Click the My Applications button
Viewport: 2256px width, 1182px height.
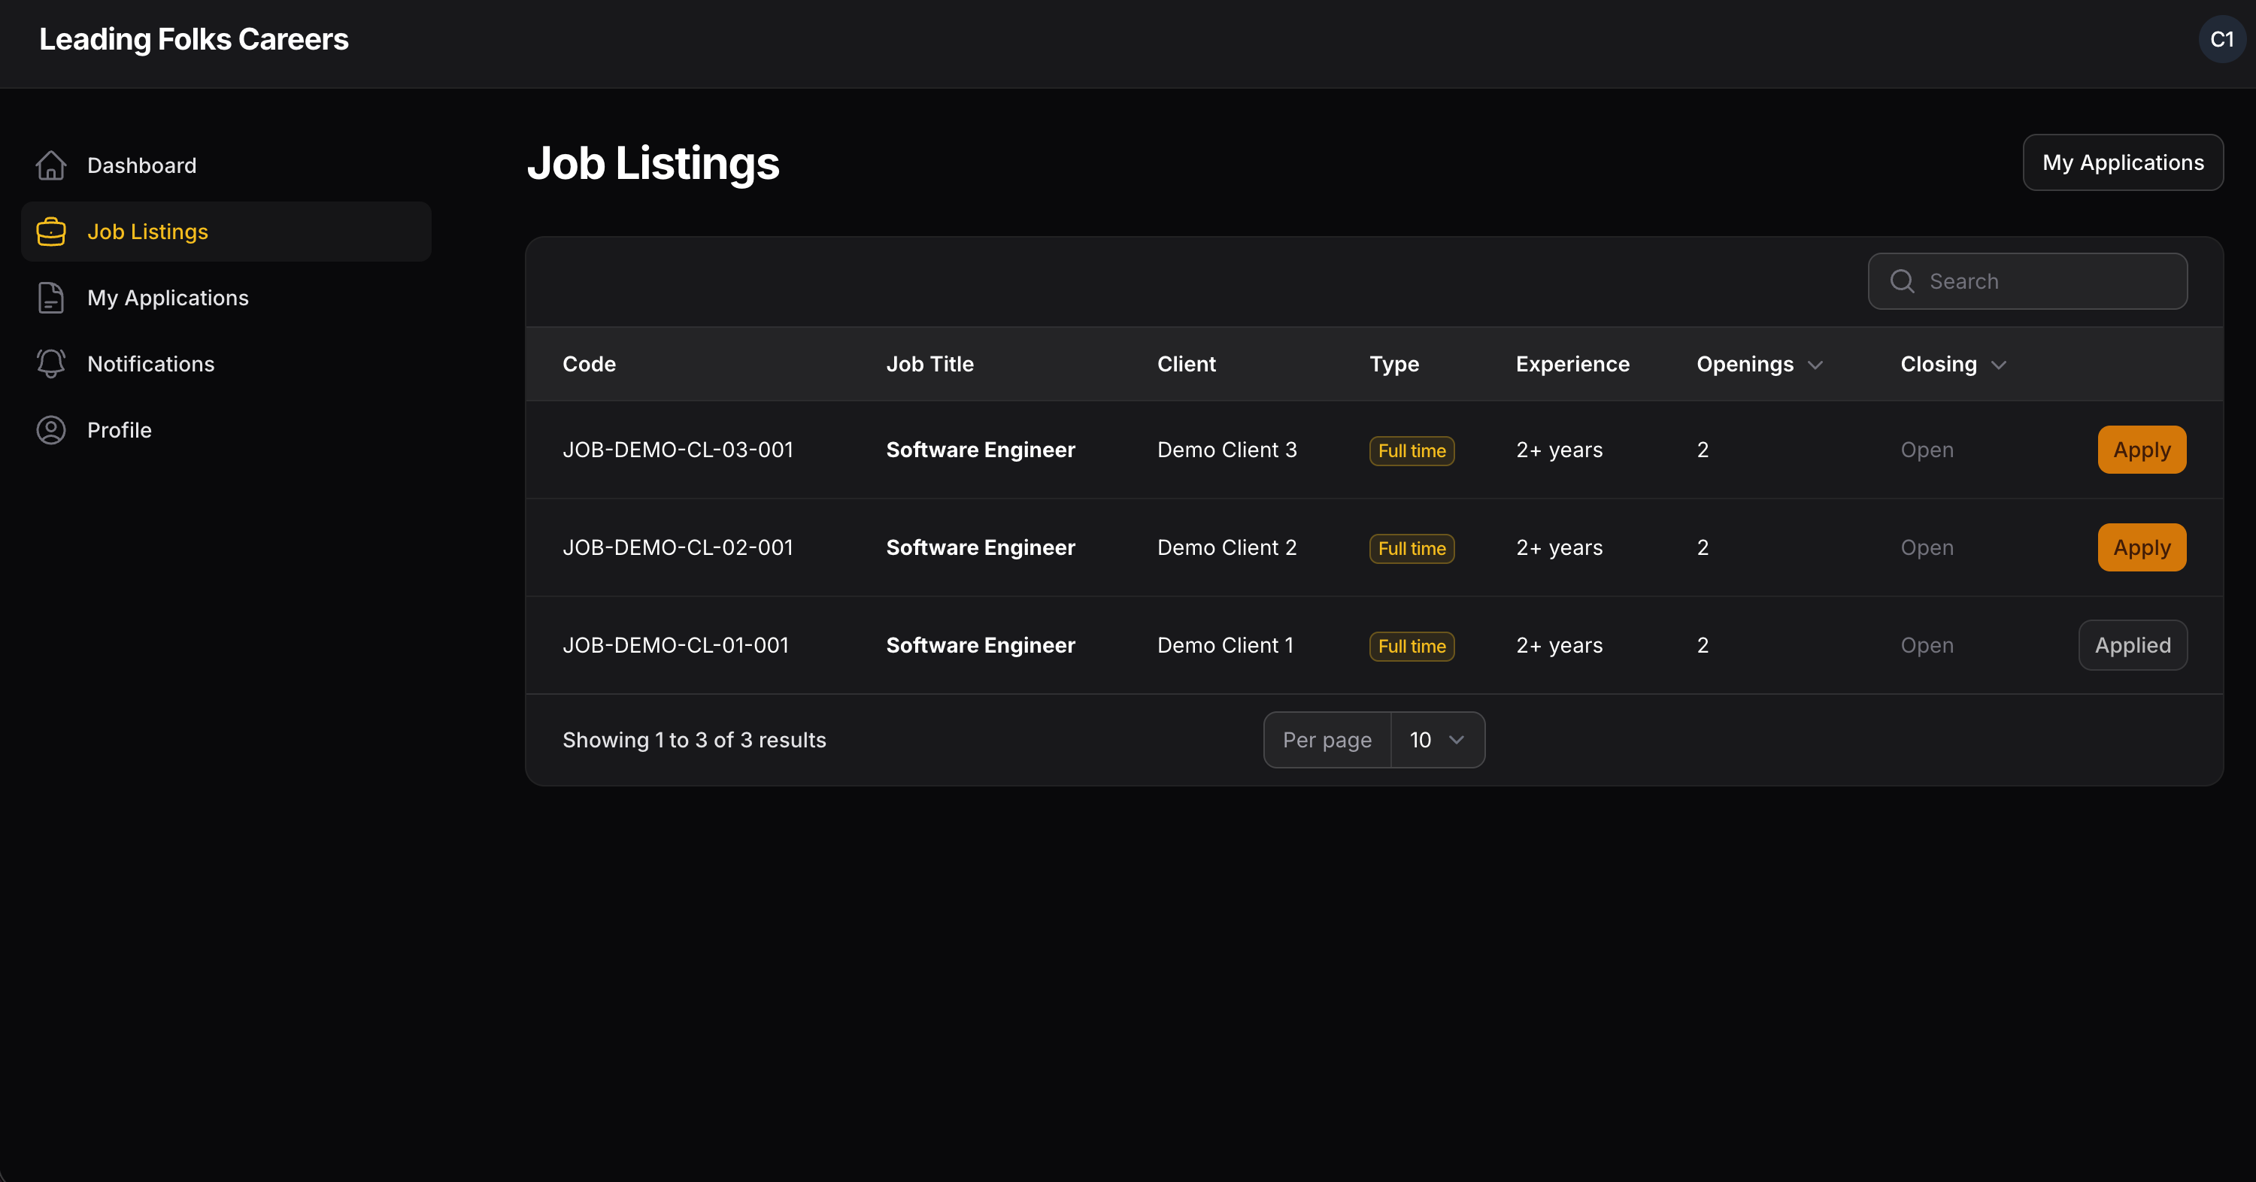(2123, 162)
